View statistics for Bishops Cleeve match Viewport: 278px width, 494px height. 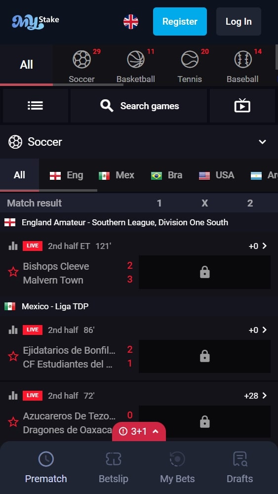[13, 246]
